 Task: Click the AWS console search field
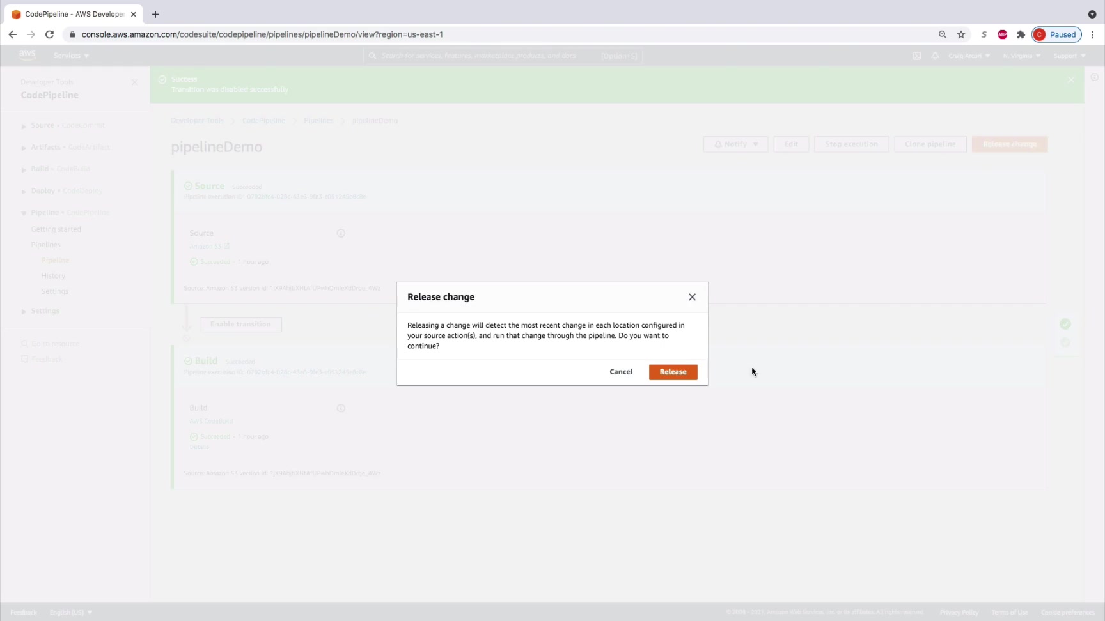(503, 56)
